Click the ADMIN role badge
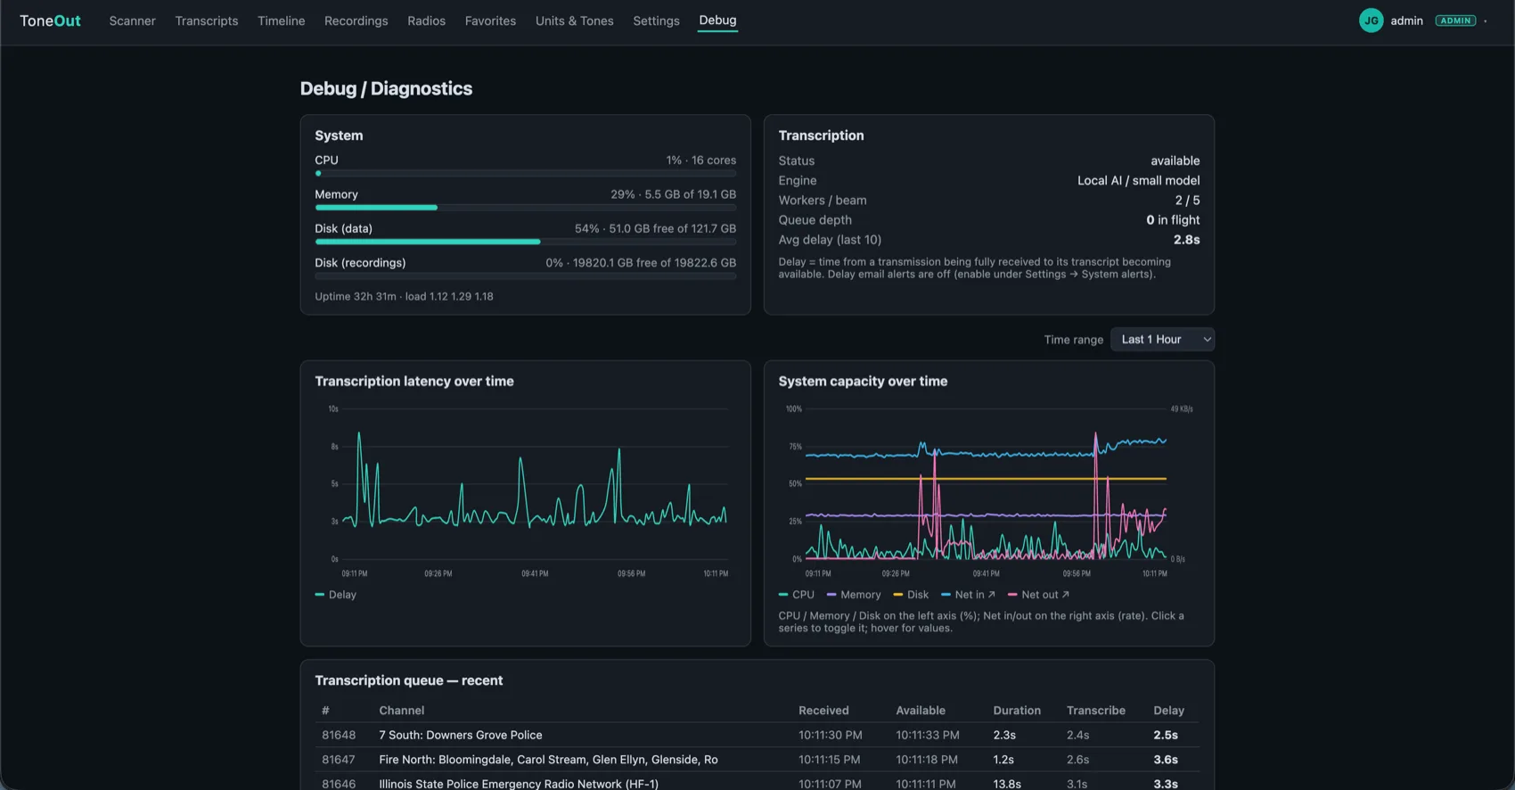 coord(1455,21)
